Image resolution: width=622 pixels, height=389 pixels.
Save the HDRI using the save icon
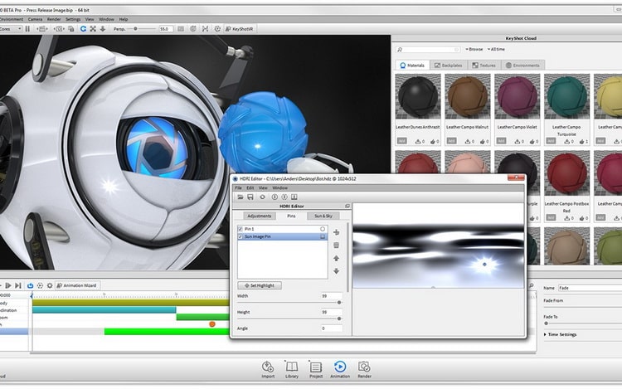tap(250, 197)
